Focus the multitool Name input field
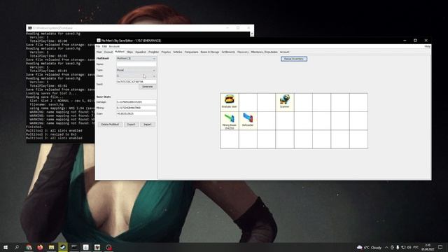Viewport: 448px width, 252px height. (x=136, y=64)
